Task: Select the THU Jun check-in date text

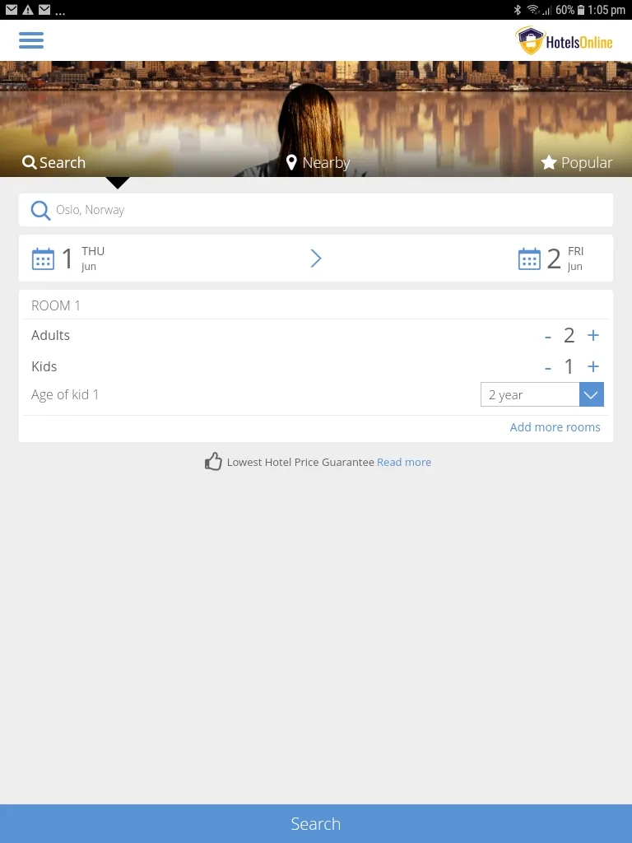Action: tap(92, 258)
